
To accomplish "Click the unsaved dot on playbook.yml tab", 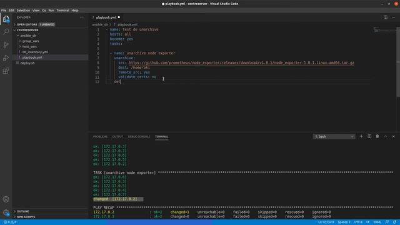I will point(119,17).
